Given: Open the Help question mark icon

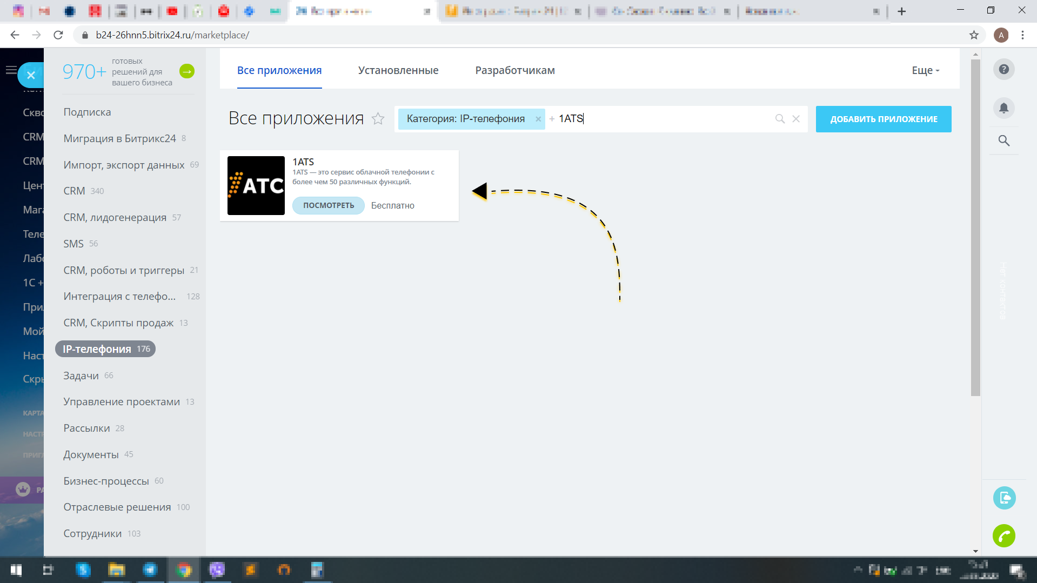Looking at the screenshot, I should pos(1003,69).
